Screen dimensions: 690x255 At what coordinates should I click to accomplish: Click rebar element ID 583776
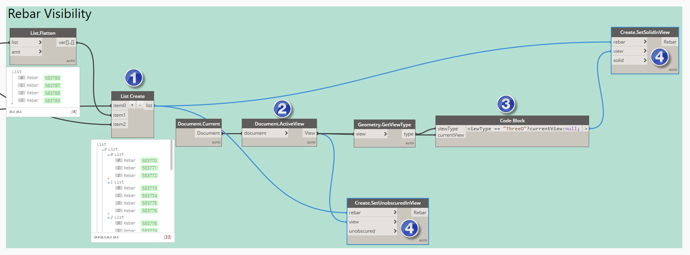click(x=149, y=211)
